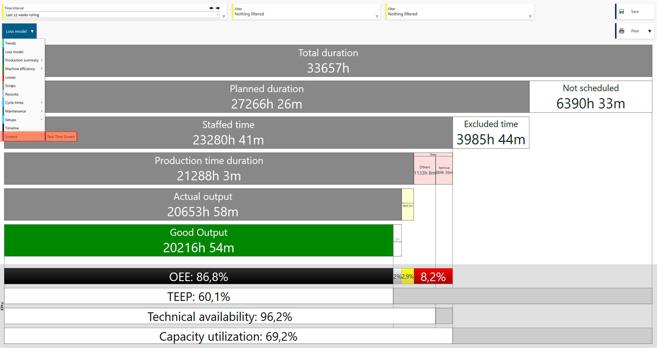
Task: Expand the first Filter panel arrow
Action: (377, 16)
